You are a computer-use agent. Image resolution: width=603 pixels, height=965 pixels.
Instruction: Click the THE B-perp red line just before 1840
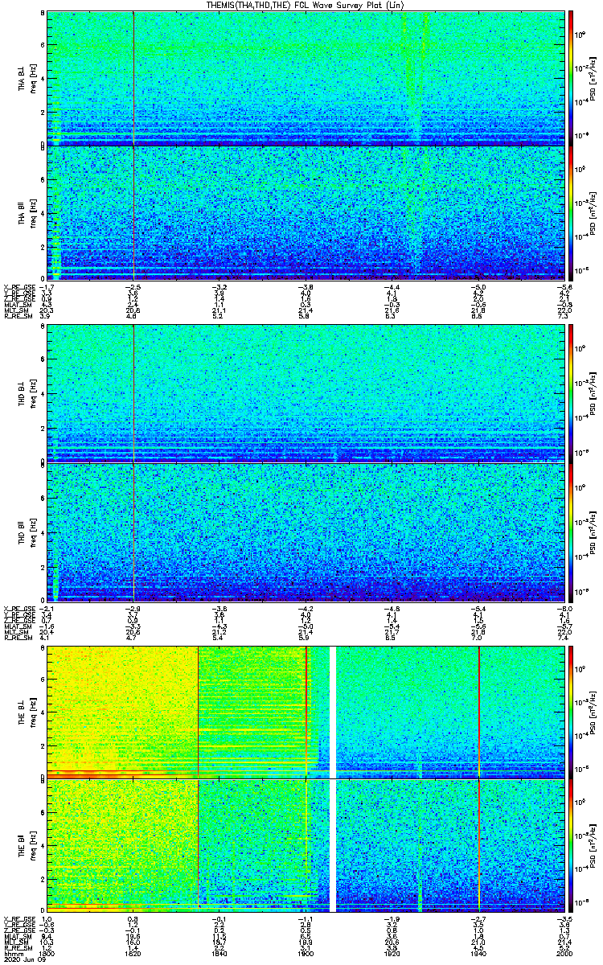198,712
